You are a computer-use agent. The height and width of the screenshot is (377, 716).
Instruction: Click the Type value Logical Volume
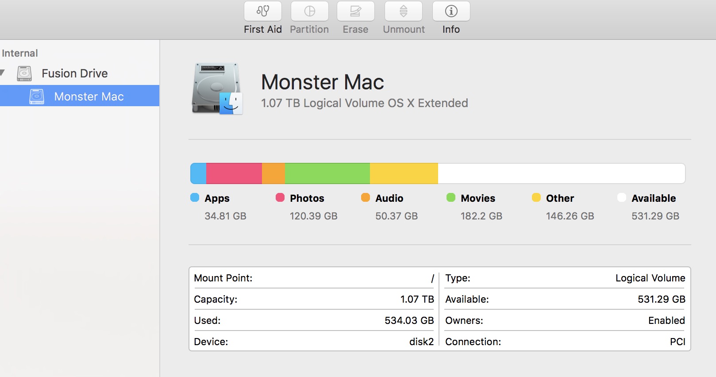[x=651, y=278]
